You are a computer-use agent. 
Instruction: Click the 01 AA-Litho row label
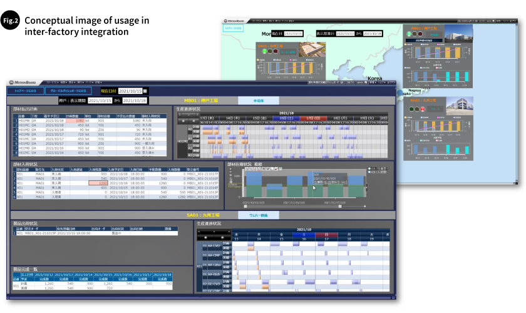tap(212, 265)
